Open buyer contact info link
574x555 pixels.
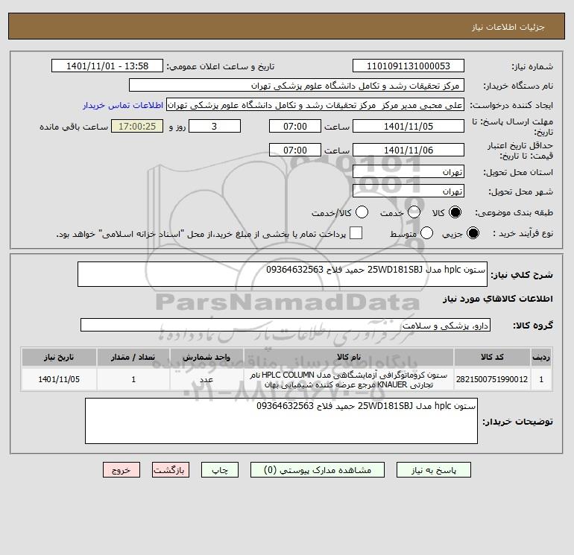tap(123, 105)
